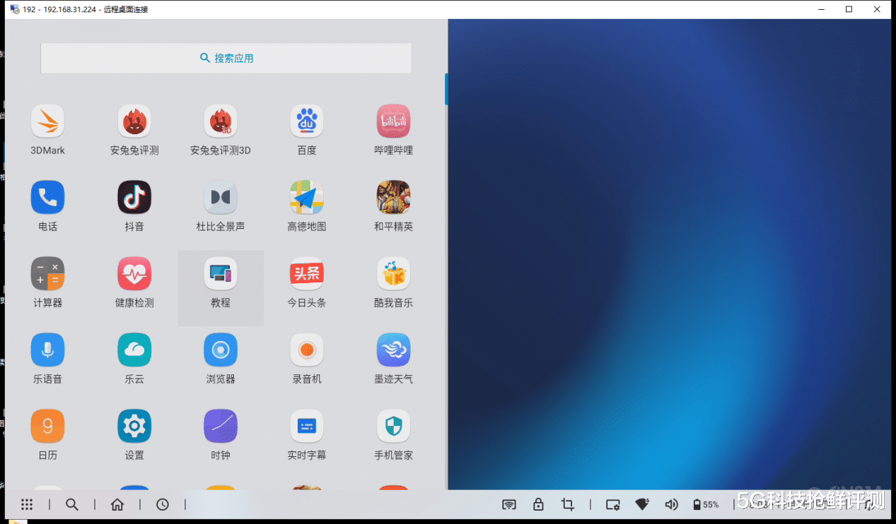896x524 pixels.
Task: Launch the 安兔兔评测 AnTuTu app
Action: coord(134,120)
